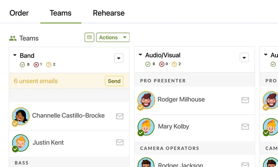This screenshot has width=278, height=167.
Task: Click Band unconfirmed count icon
Action: pos(49,64)
